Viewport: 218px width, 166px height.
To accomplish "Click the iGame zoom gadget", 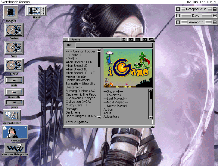I will pyautogui.click(x=145, y=40).
